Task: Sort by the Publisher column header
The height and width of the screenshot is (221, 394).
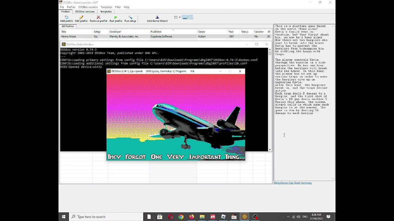Action: pyautogui.click(x=173, y=32)
